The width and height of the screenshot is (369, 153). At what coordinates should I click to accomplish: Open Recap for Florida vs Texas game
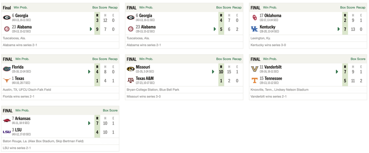(113, 59)
